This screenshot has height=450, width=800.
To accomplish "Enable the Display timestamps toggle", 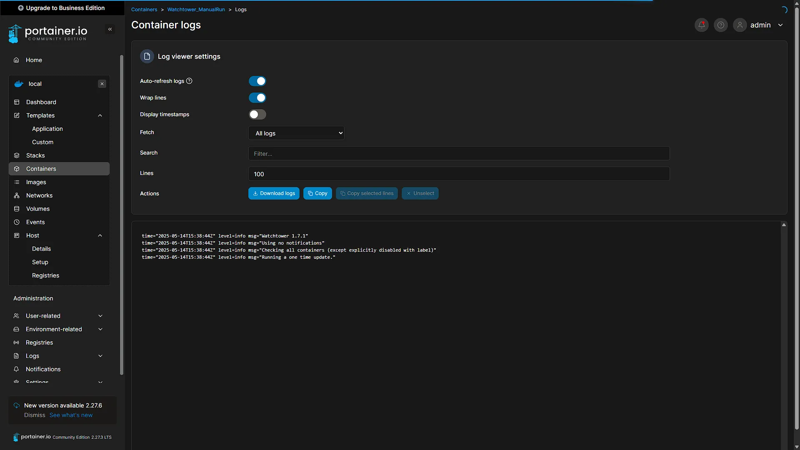I will (257, 114).
